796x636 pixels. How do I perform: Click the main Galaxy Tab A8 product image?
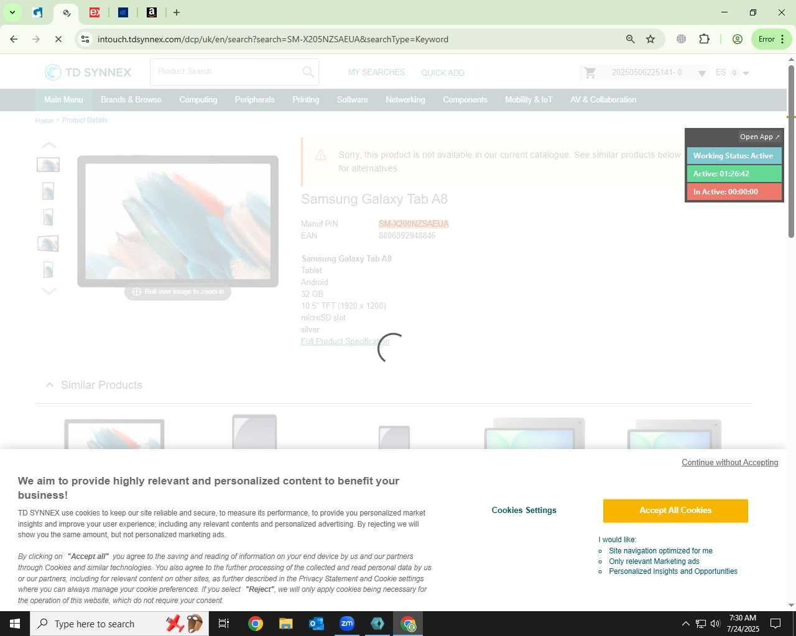[x=178, y=221]
